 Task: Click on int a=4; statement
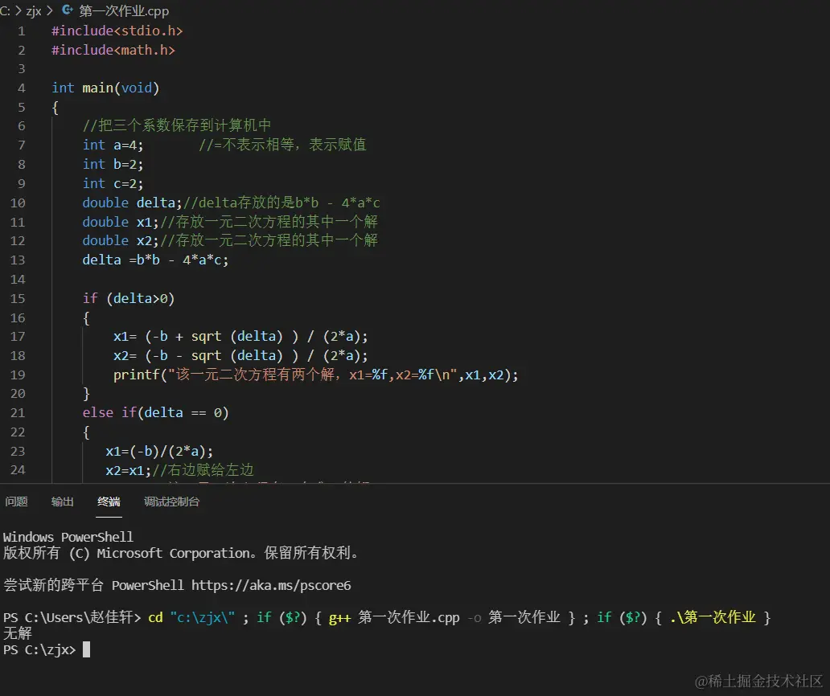113,145
